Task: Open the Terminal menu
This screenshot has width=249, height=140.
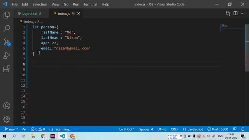Action: point(90,4)
